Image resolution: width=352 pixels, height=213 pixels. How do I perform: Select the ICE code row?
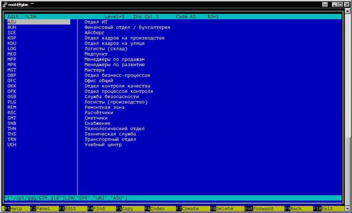12,32
